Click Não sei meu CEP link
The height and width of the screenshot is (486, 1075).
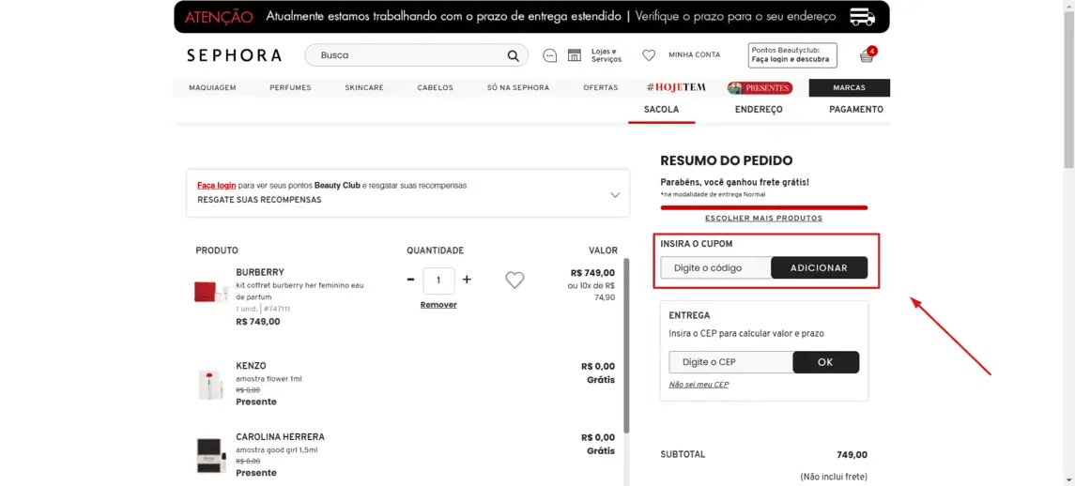[699, 385]
